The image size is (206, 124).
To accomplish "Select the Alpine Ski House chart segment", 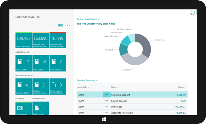I will [x=126, y=41].
